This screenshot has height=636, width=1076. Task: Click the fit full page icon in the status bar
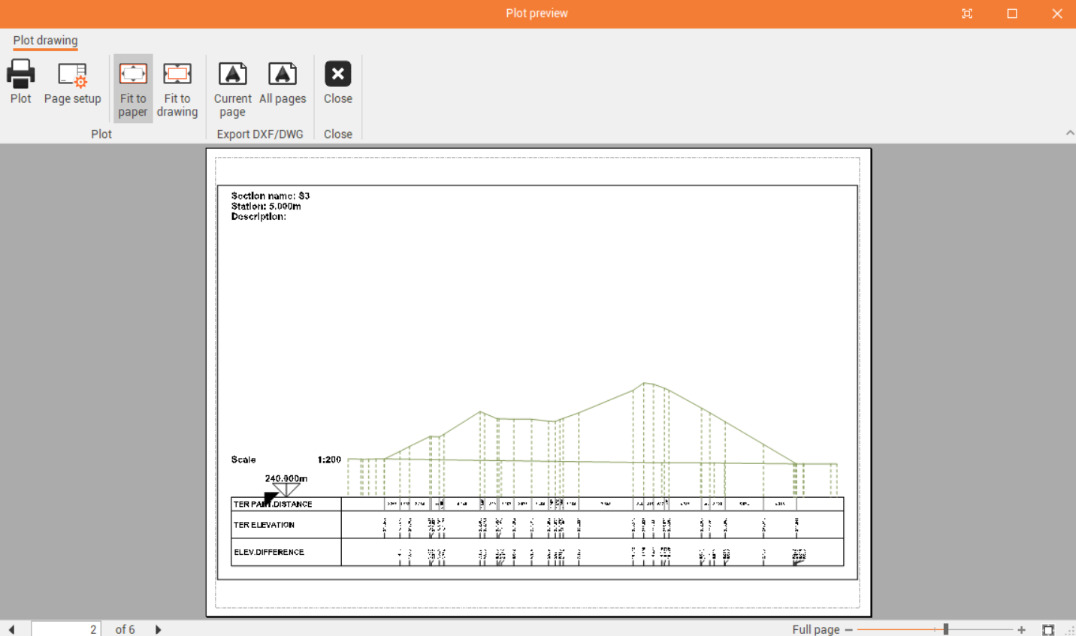pos(1047,630)
